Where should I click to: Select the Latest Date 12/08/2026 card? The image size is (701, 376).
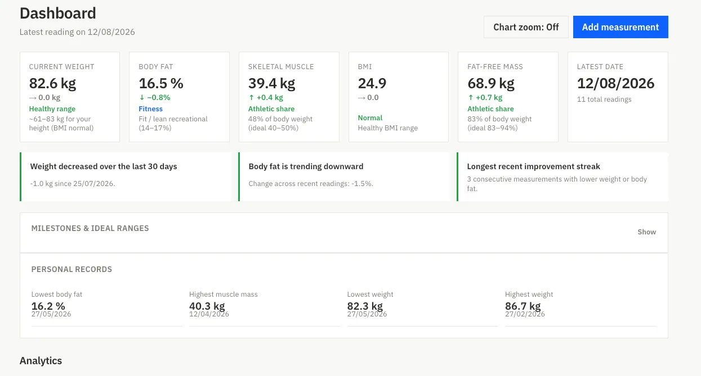(618, 97)
